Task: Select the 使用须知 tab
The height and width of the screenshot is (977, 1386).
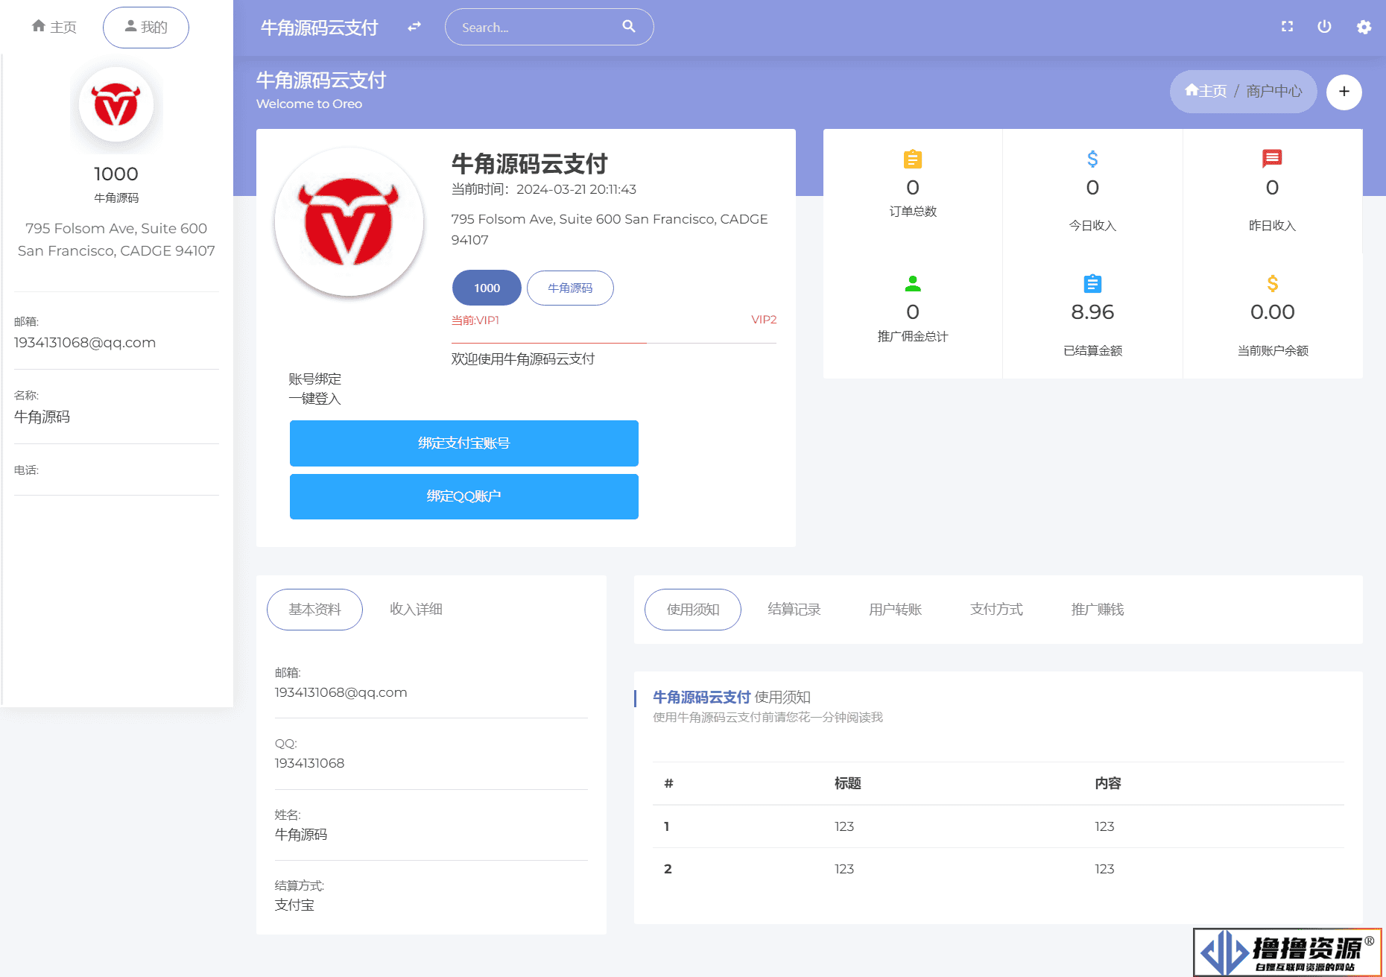Action: (693, 610)
